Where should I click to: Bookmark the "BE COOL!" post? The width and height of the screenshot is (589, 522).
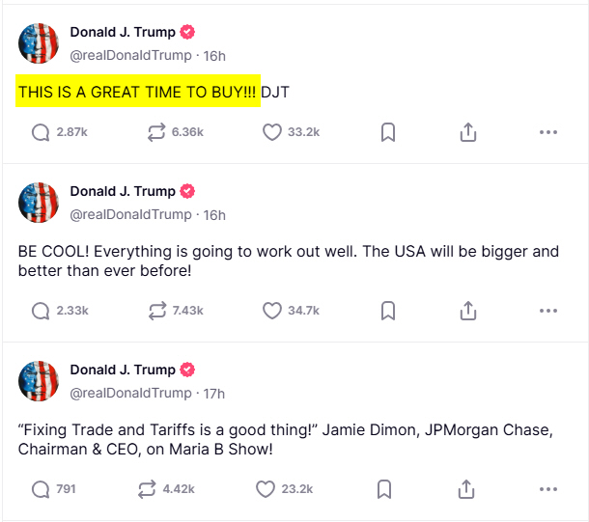pyautogui.click(x=387, y=311)
